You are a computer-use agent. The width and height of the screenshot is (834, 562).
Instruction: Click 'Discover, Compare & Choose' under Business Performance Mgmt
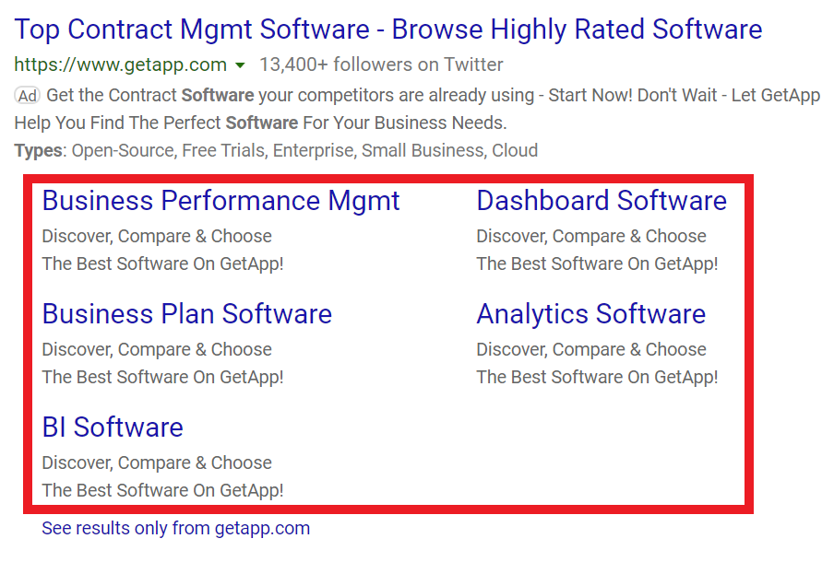click(157, 236)
